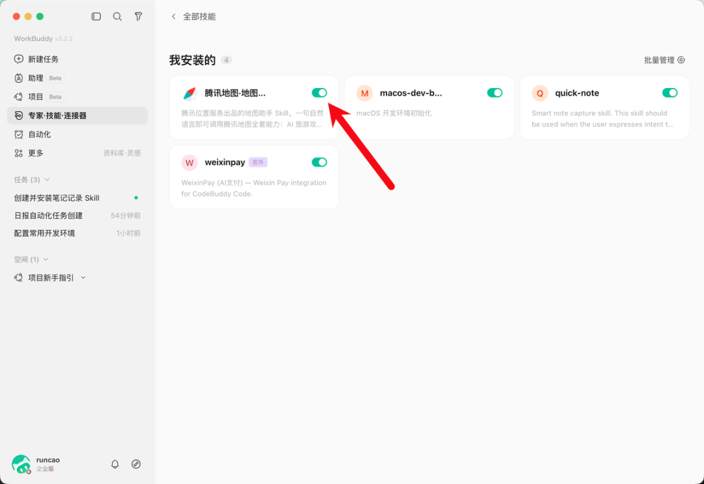Click the gear icon next to 批量管理
The height and width of the screenshot is (484, 704).
(x=681, y=60)
